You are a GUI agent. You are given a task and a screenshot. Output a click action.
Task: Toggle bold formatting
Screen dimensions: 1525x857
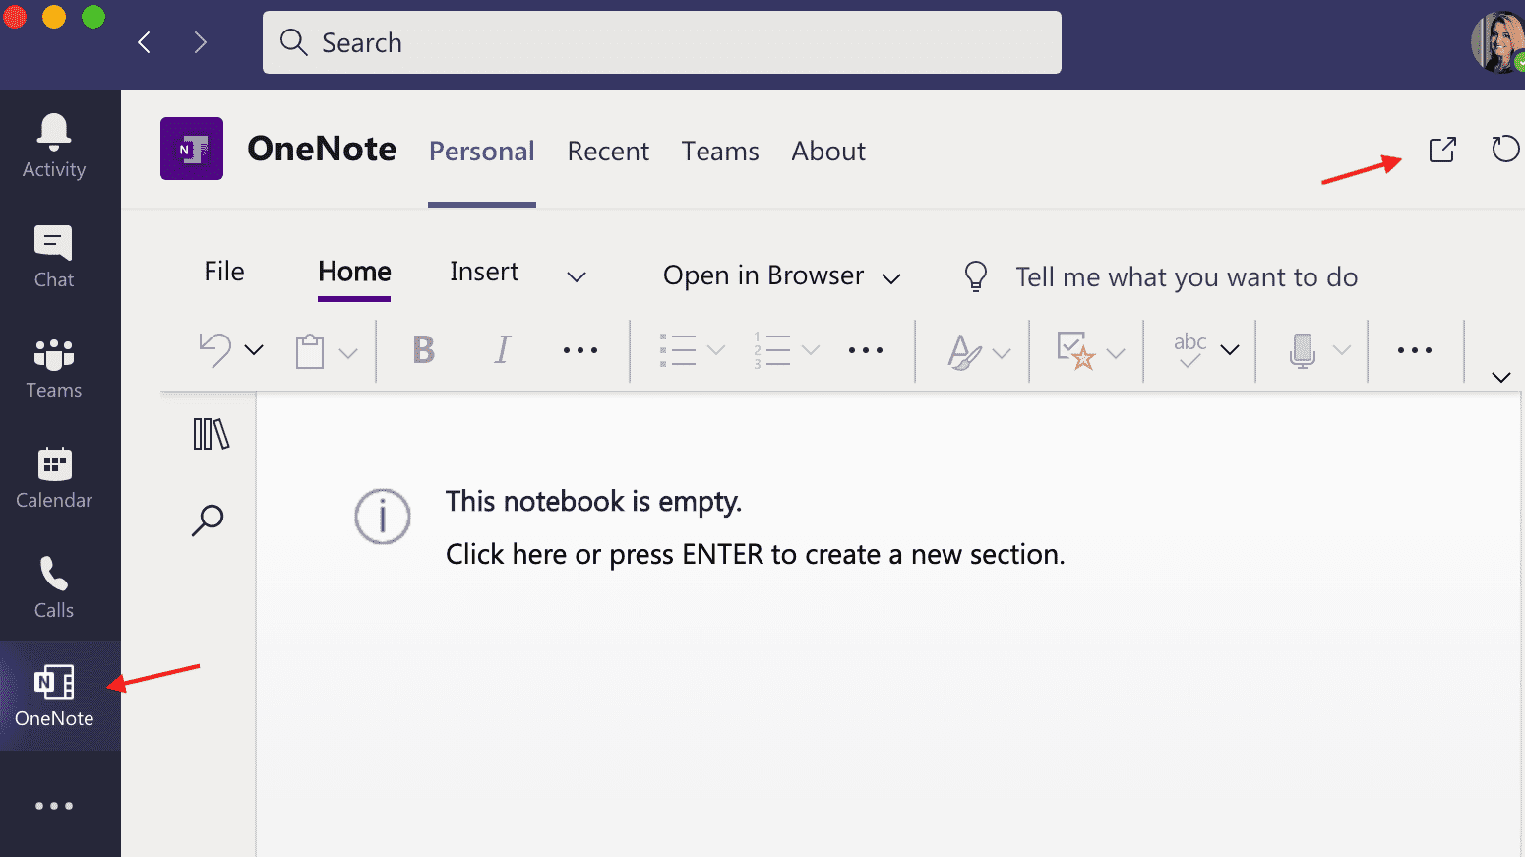point(423,350)
